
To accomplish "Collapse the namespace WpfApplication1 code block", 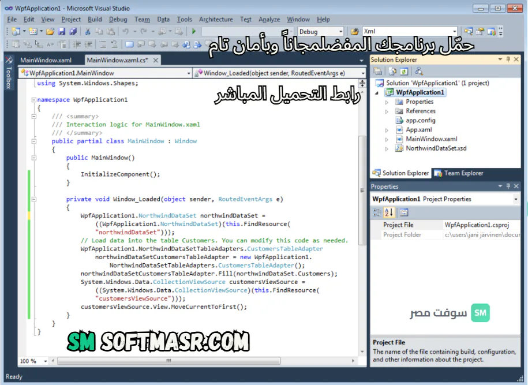I will point(33,100).
